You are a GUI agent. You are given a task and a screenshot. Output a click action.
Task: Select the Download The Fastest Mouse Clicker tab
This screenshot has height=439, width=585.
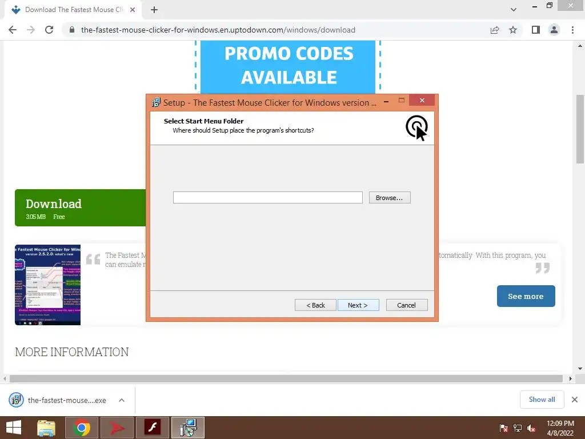click(73, 10)
